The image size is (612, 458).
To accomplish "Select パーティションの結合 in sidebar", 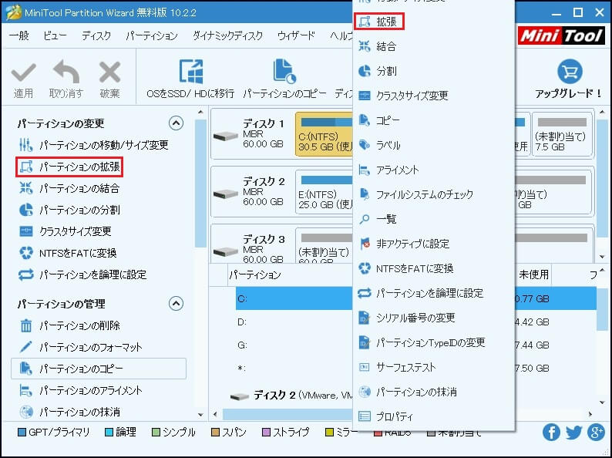I will pos(69,189).
